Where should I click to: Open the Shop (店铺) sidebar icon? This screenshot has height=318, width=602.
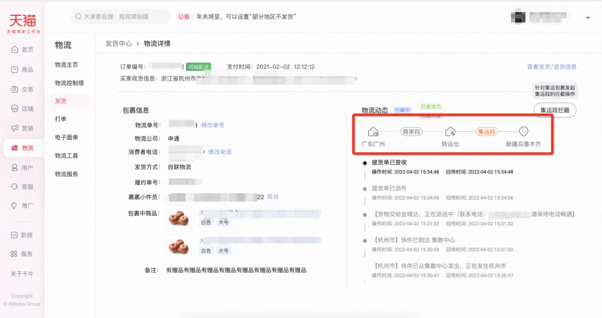[x=15, y=109]
